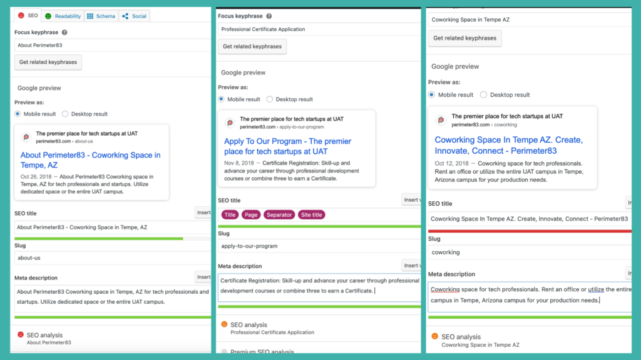Click SEO title field with Create, Innovate, Connect
This screenshot has width=641, height=360.
(530, 219)
